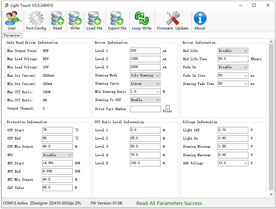The height and width of the screenshot is (209, 276).
Task: Open Firmware Update tools icon
Action: (x=172, y=19)
